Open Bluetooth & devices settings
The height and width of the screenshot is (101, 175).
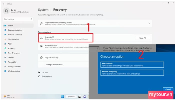click(x=18, y=30)
